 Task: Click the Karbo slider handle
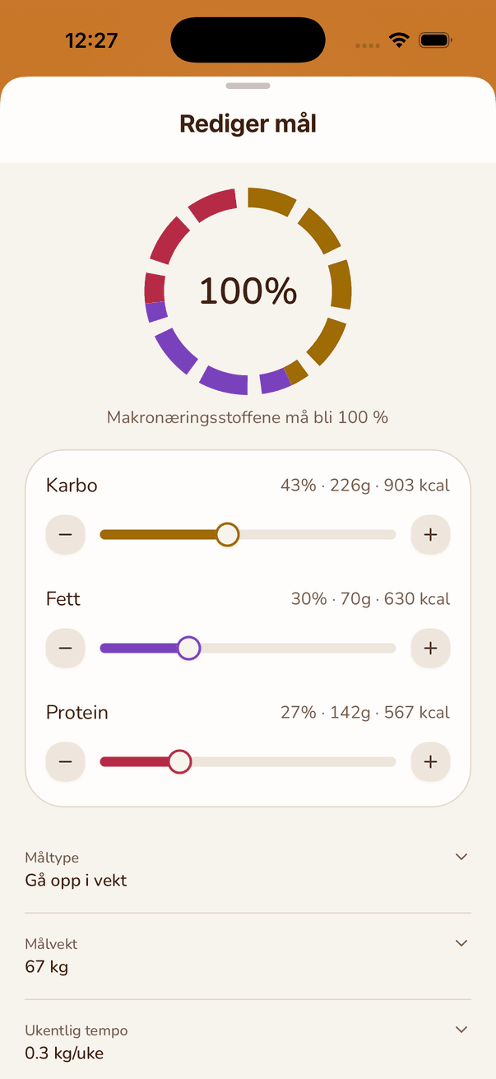228,535
